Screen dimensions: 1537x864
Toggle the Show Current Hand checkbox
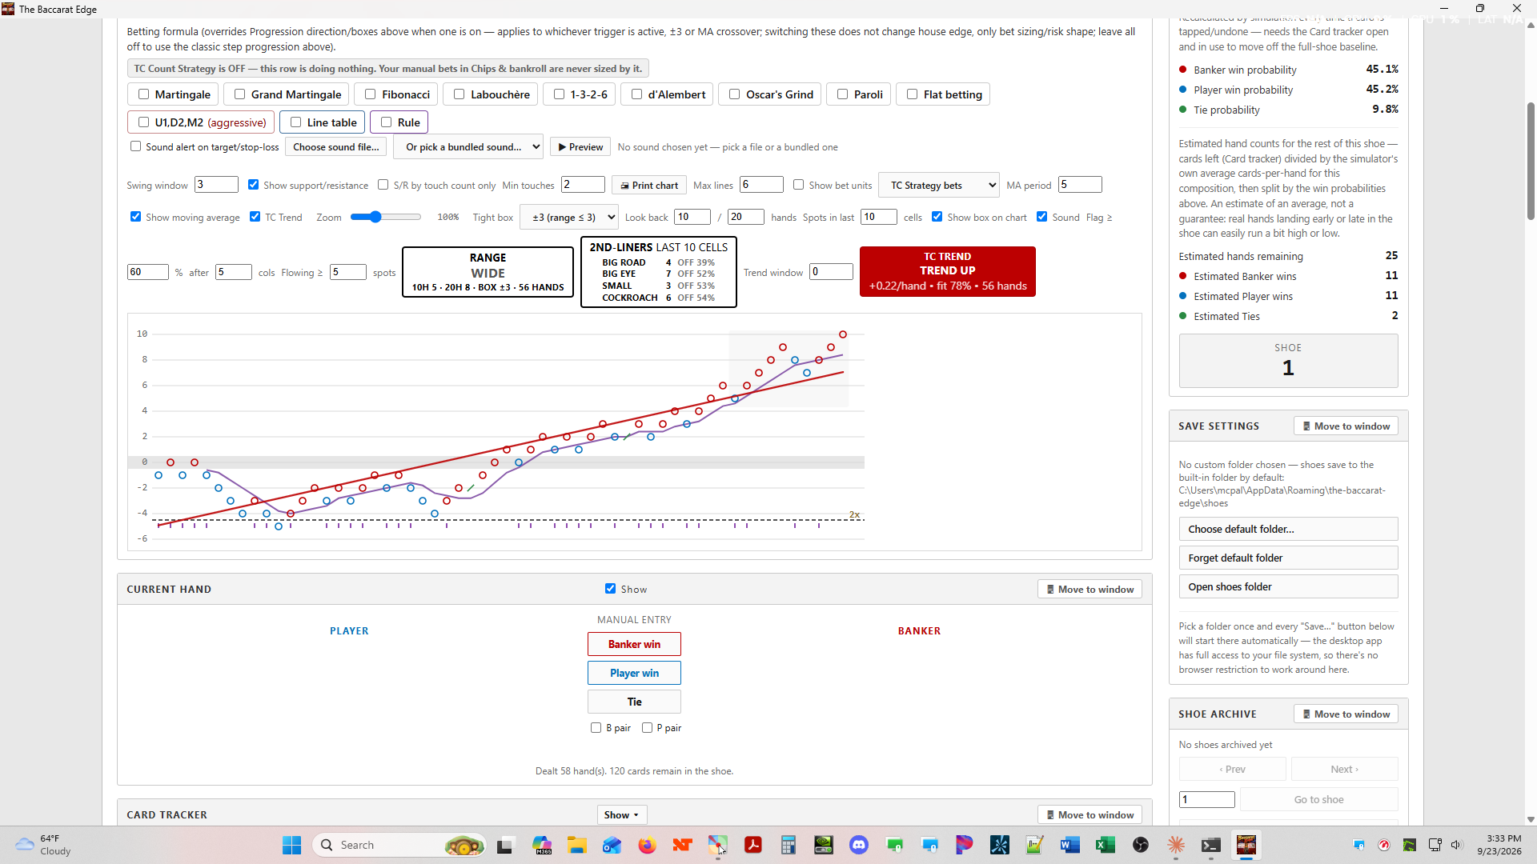tap(610, 589)
